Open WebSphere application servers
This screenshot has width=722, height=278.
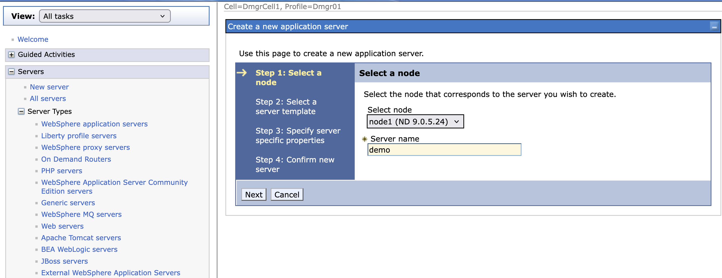pyautogui.click(x=94, y=124)
